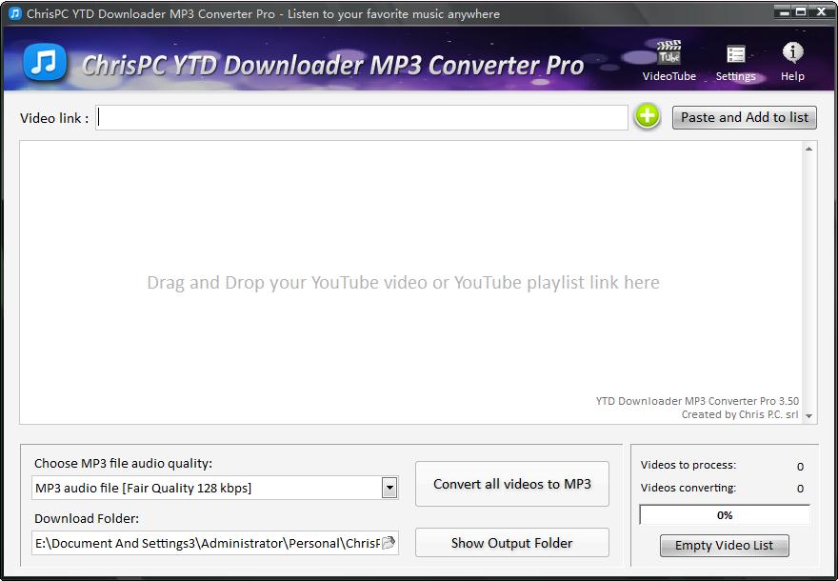Close the ChrisPC YTD Downloader window
This screenshot has width=838, height=581.
[x=819, y=12]
